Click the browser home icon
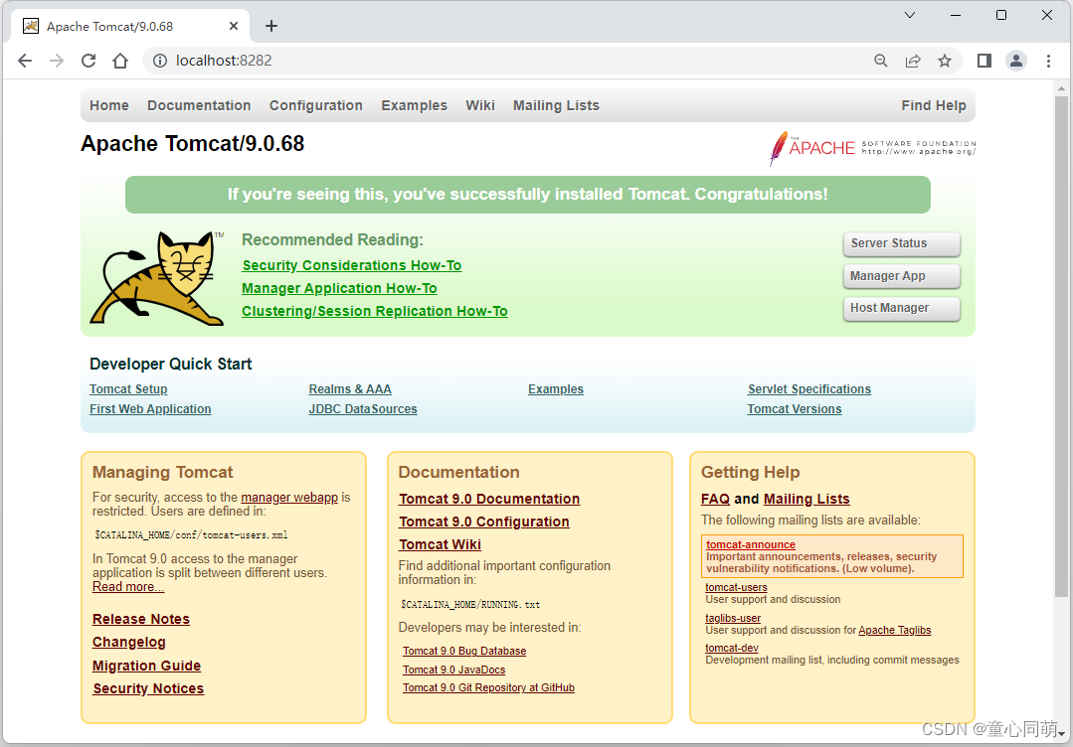This screenshot has height=747, width=1073. tap(119, 61)
